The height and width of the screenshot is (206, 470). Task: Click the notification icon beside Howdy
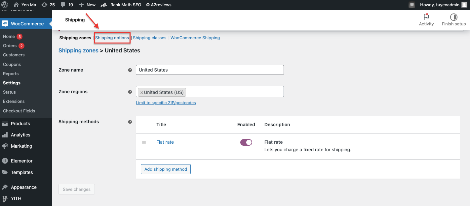coord(412,5)
